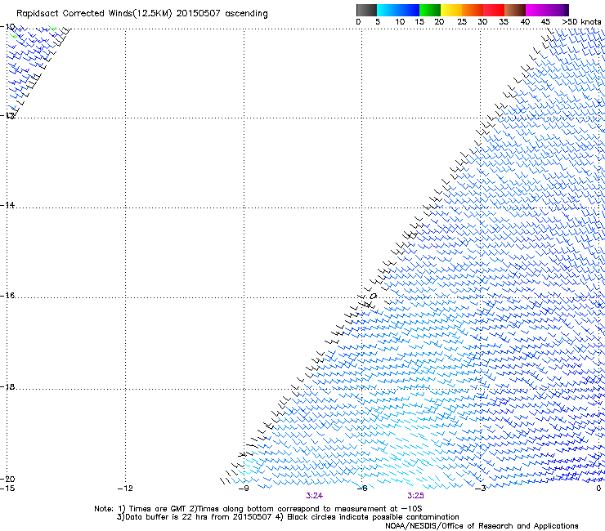The width and height of the screenshot is (605, 531).
Task: Click the yellow 20-25 knots color segment
Action: 451,10
